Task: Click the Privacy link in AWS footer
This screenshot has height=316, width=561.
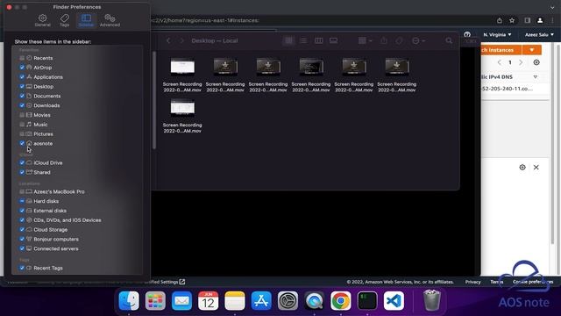Action: tap(473, 282)
